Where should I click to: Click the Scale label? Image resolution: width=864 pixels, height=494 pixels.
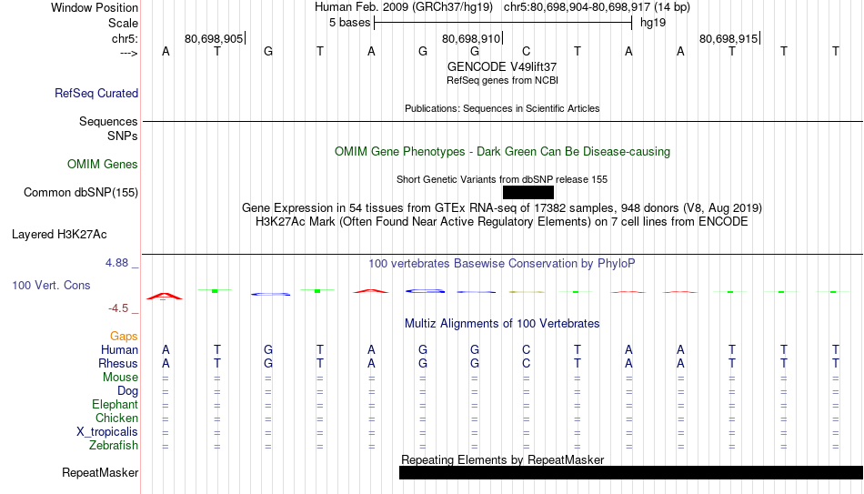[x=124, y=23]
